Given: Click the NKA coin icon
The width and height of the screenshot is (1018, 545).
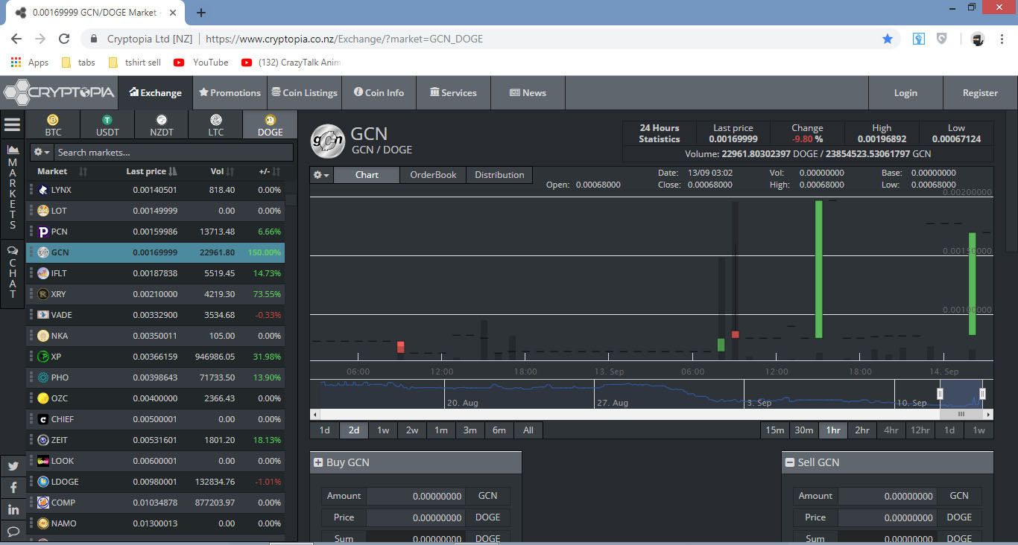Looking at the screenshot, I should 43,336.
